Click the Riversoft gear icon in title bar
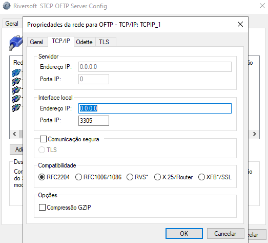 [x=7, y=6]
